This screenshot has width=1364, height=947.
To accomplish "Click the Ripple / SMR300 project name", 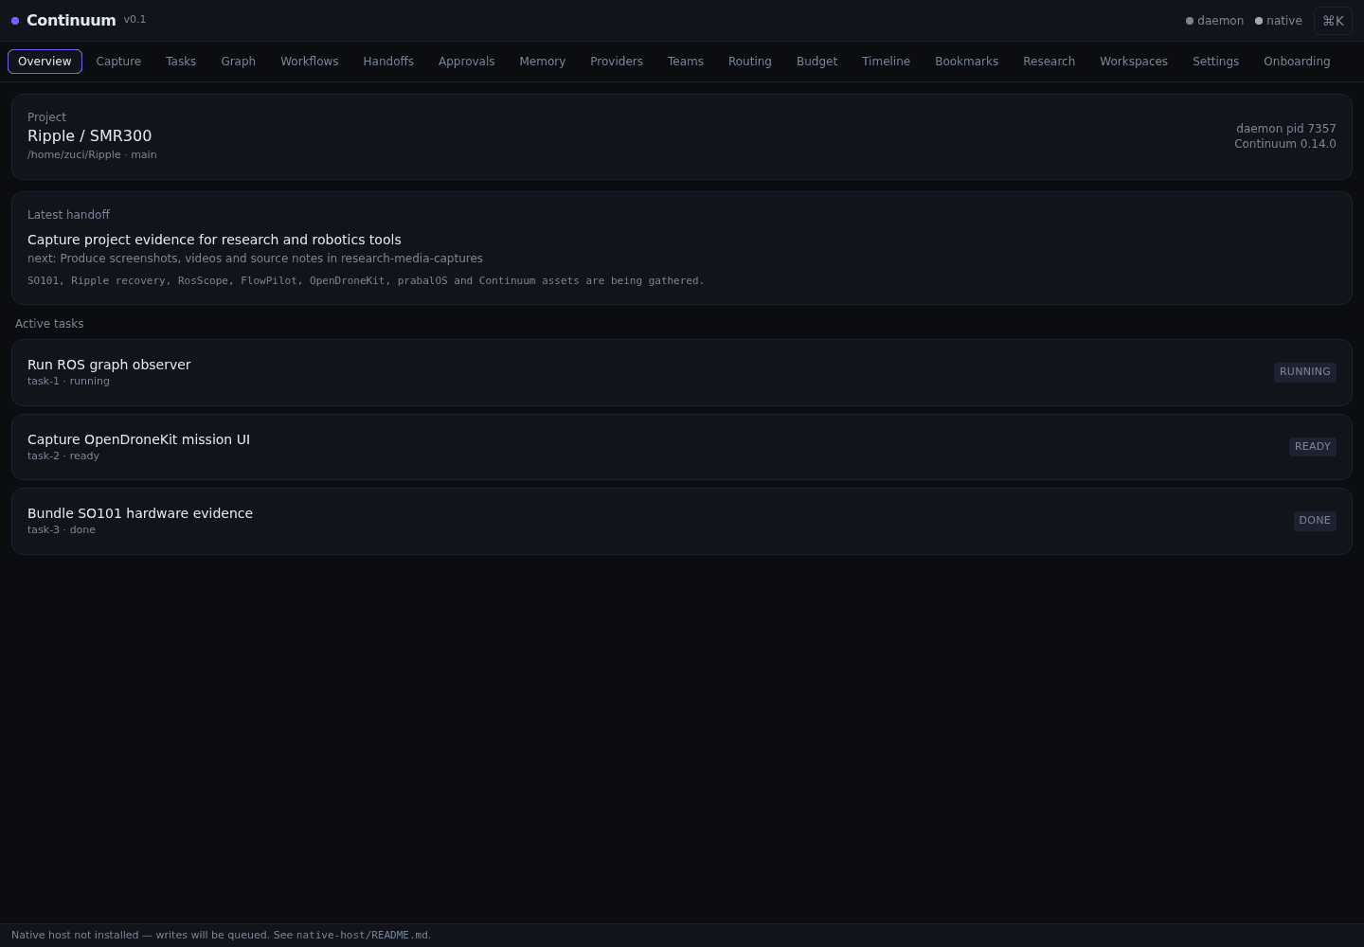I will tap(90, 136).
